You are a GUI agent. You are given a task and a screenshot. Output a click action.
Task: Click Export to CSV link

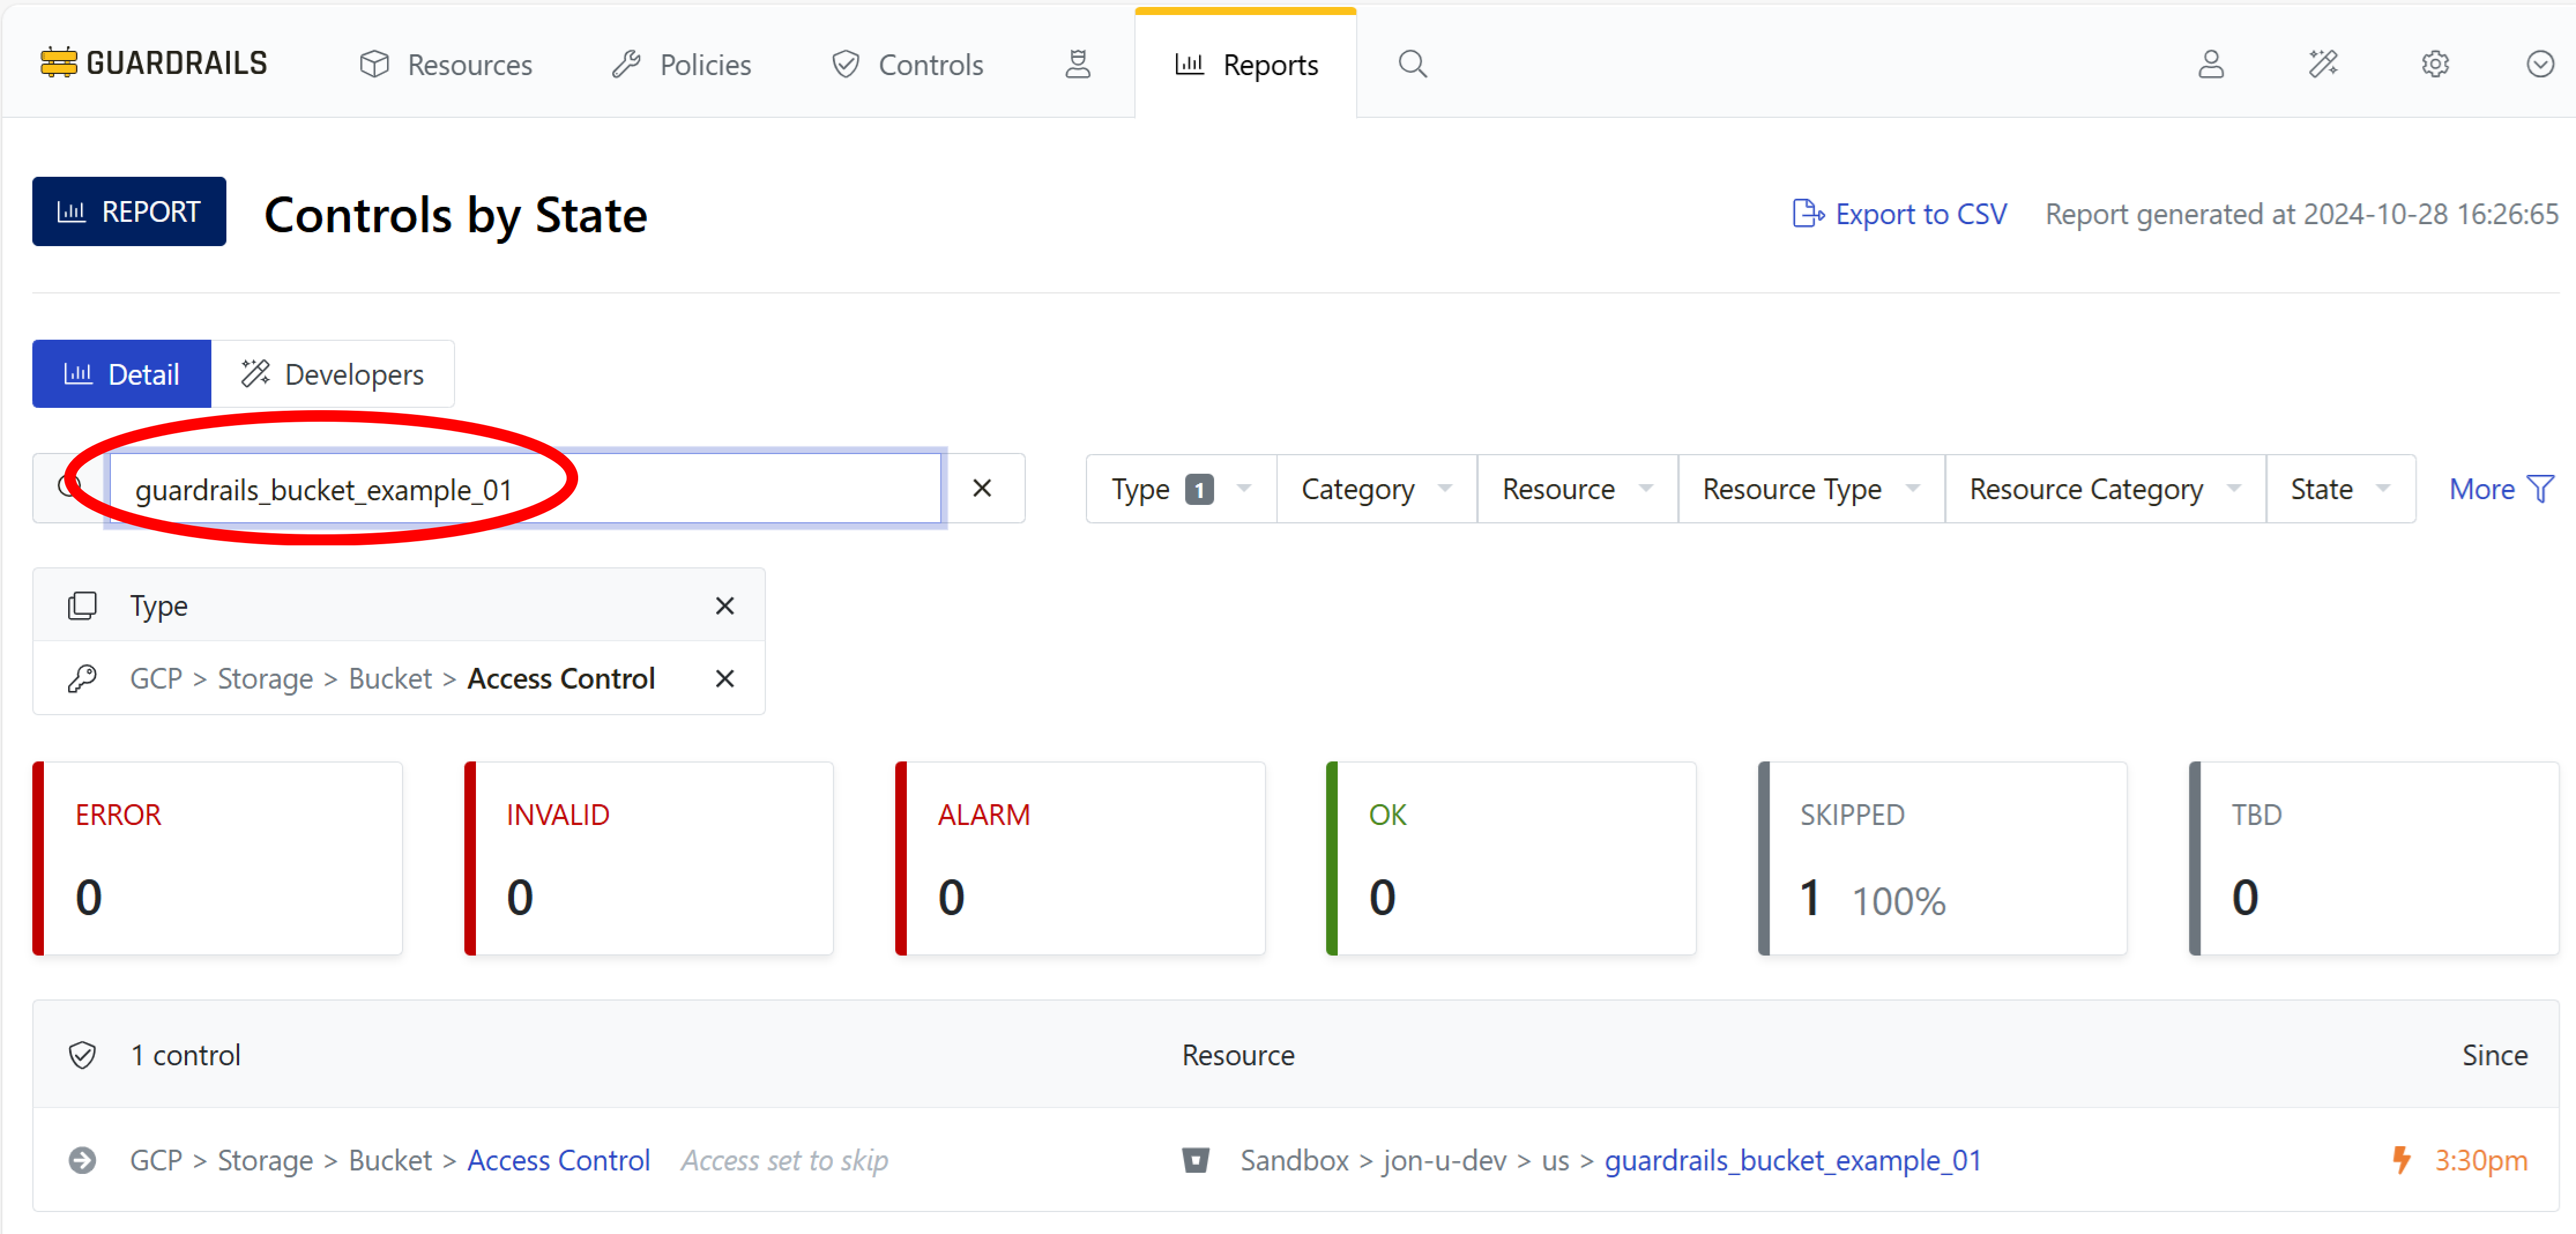point(1899,214)
